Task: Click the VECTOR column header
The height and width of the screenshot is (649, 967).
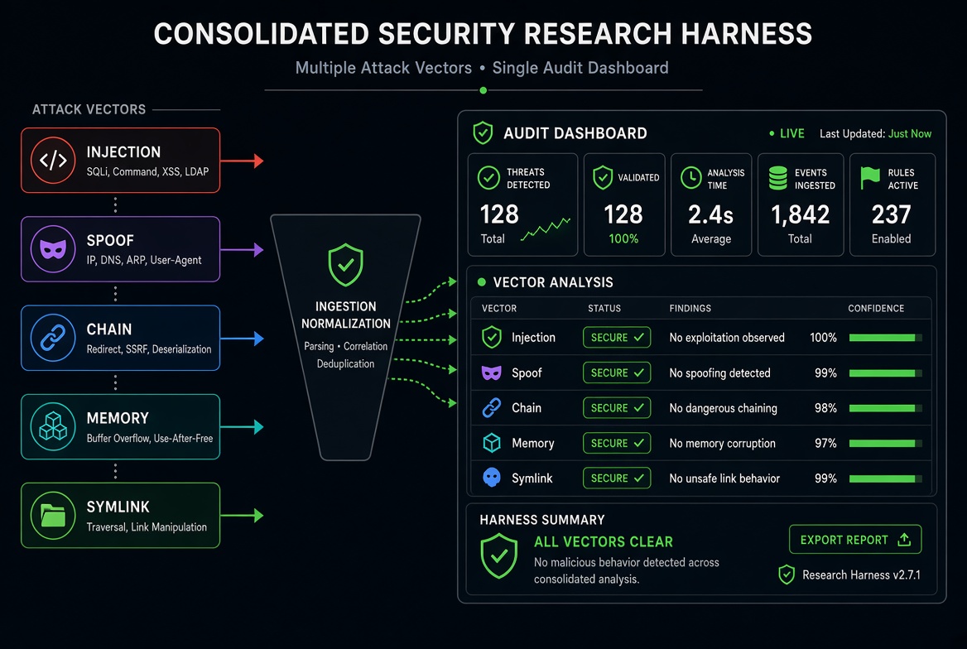Action: point(499,308)
